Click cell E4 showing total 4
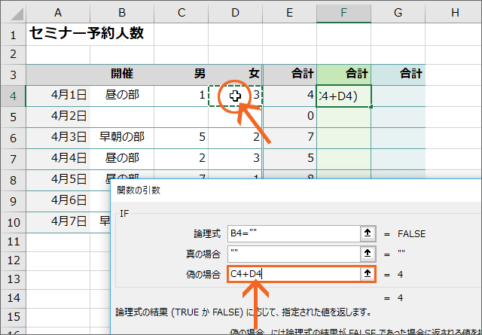Image resolution: width=482 pixels, height=335 pixels. pyautogui.click(x=289, y=96)
